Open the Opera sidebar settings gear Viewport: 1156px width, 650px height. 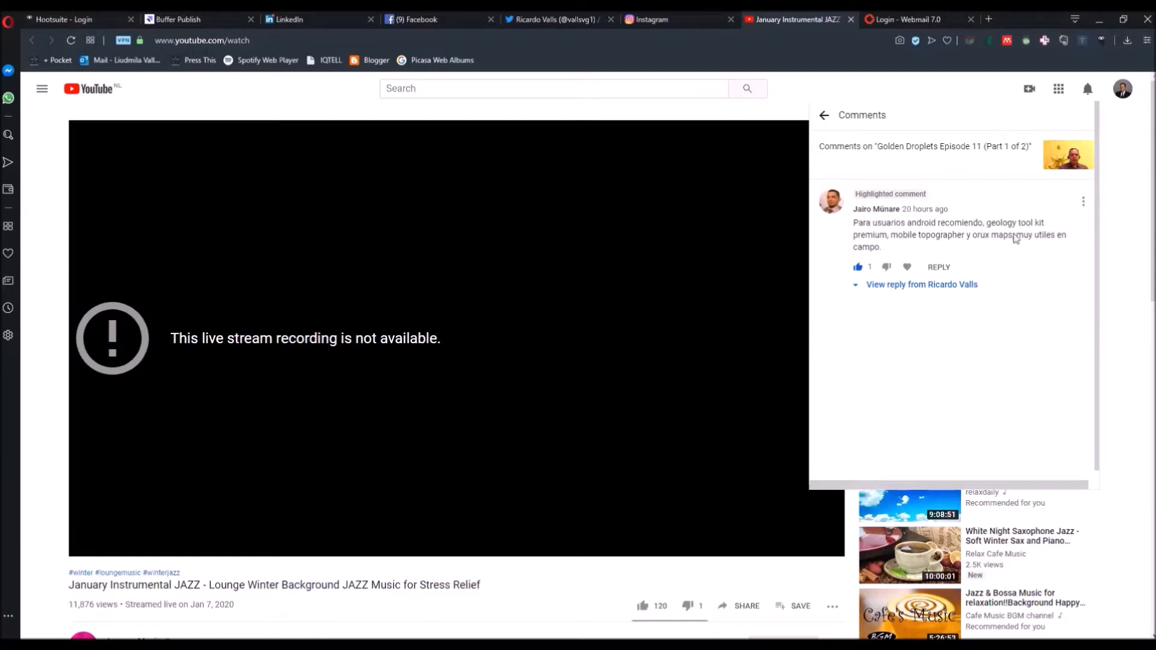tap(8, 335)
